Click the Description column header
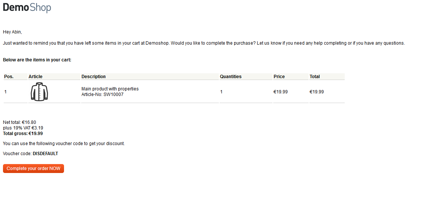Image resolution: width=421 pixels, height=202 pixels. [93, 77]
